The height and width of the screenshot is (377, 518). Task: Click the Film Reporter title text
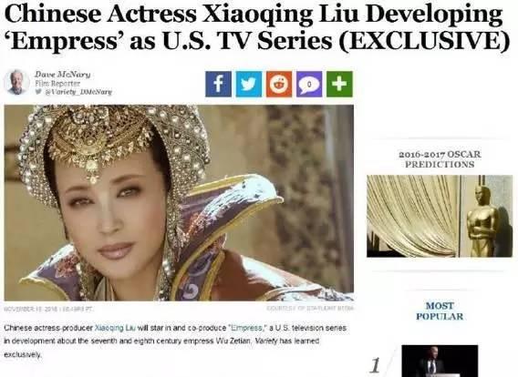(57, 84)
